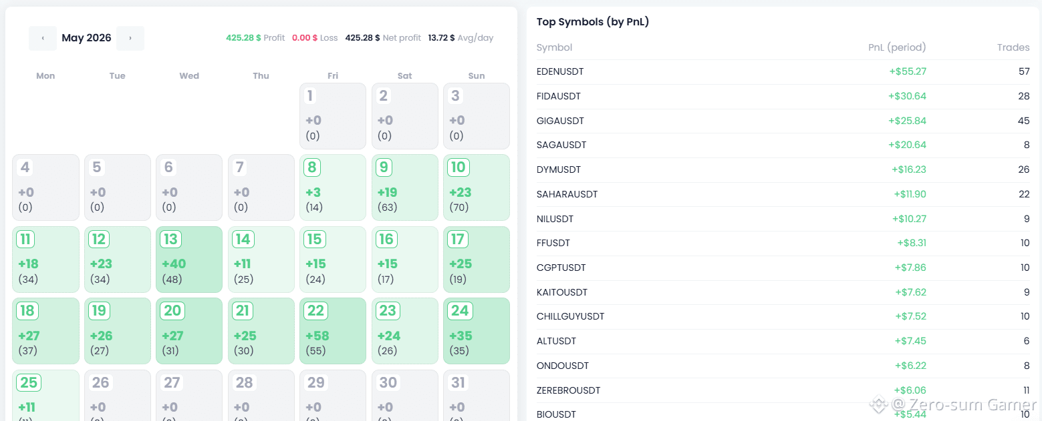
Task: Sort by PnL (period) column header
Action: [x=897, y=47]
